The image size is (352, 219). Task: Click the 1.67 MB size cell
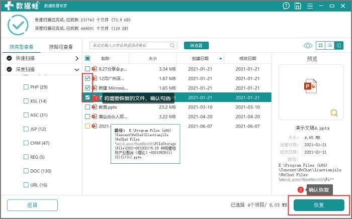pos(167,78)
